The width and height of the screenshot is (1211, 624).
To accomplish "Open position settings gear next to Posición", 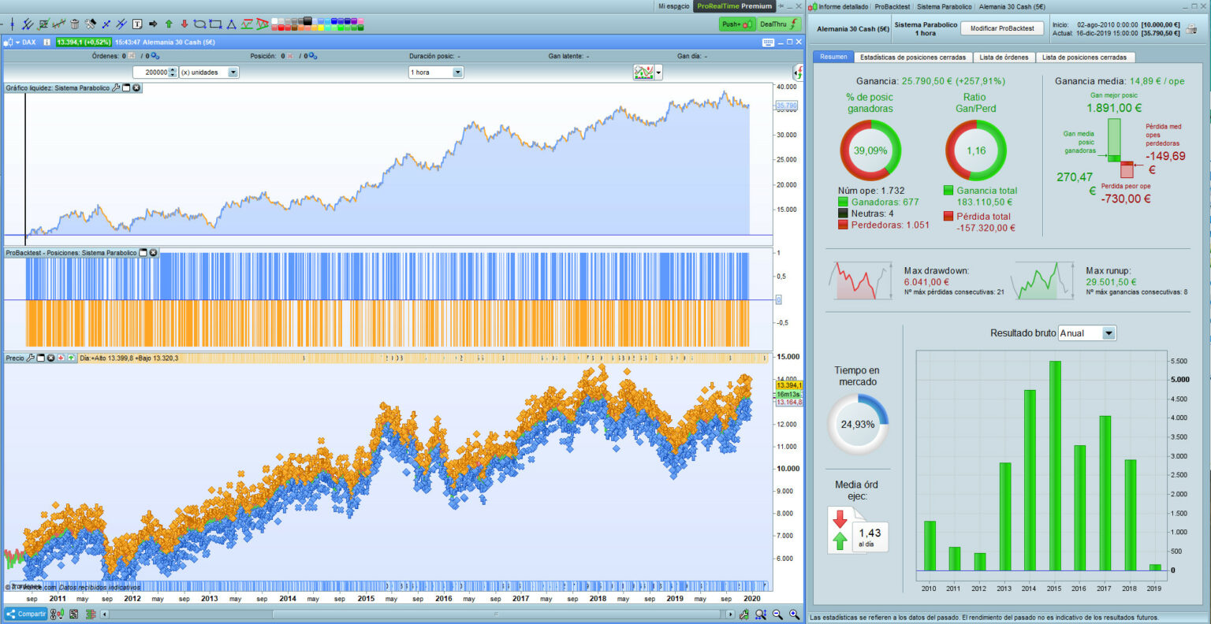I will click(x=312, y=56).
